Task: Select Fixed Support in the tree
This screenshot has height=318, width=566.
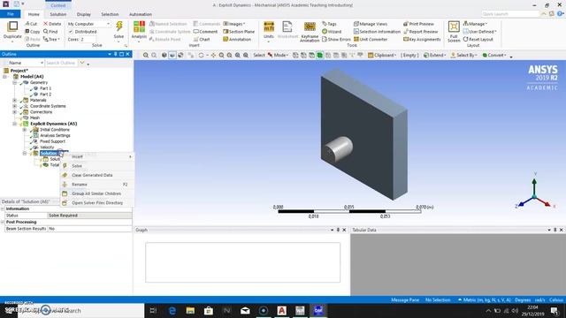Action: 52,141
